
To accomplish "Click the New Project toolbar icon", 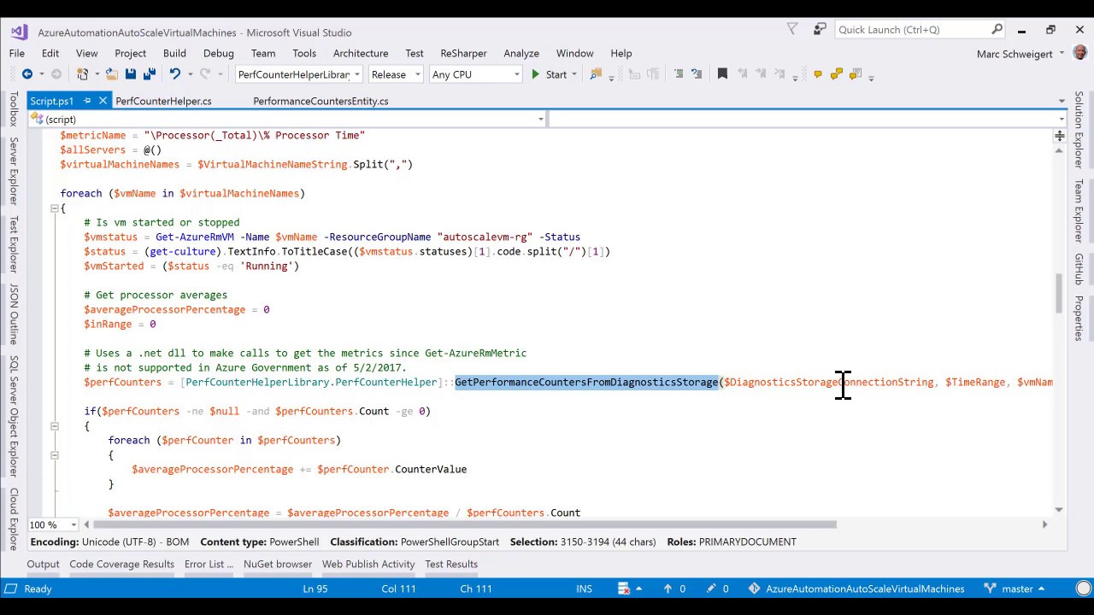I will point(82,74).
